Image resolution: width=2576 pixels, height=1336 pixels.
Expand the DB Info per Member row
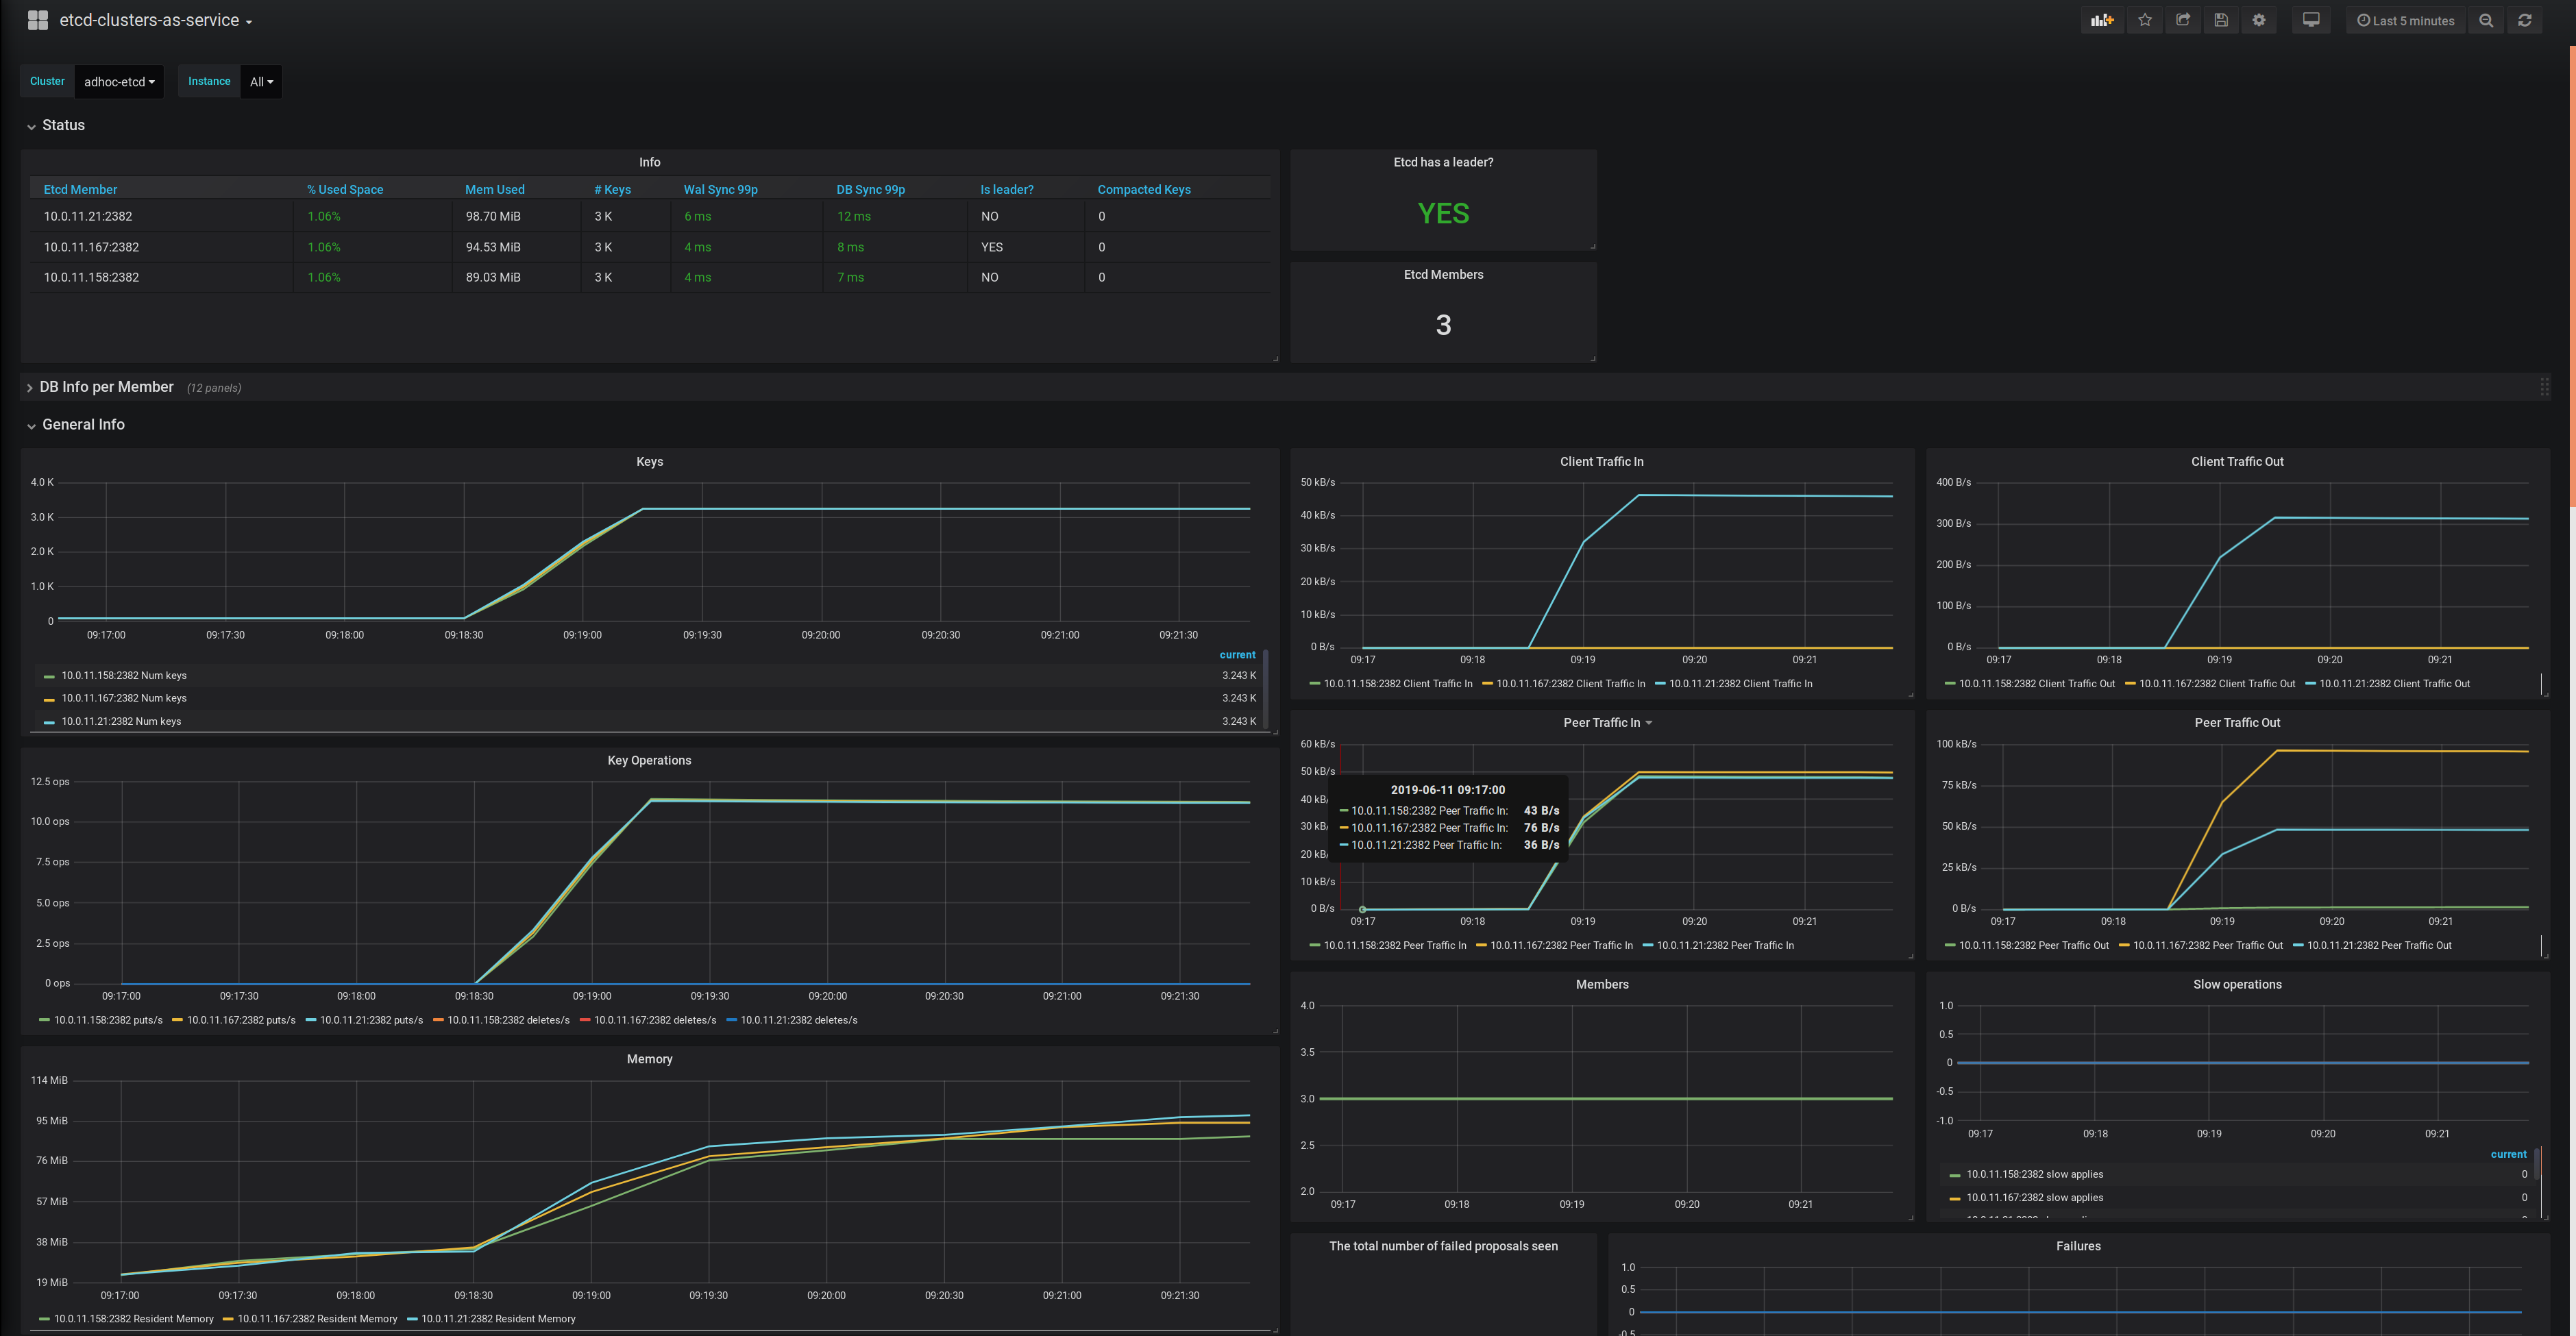pyautogui.click(x=106, y=387)
